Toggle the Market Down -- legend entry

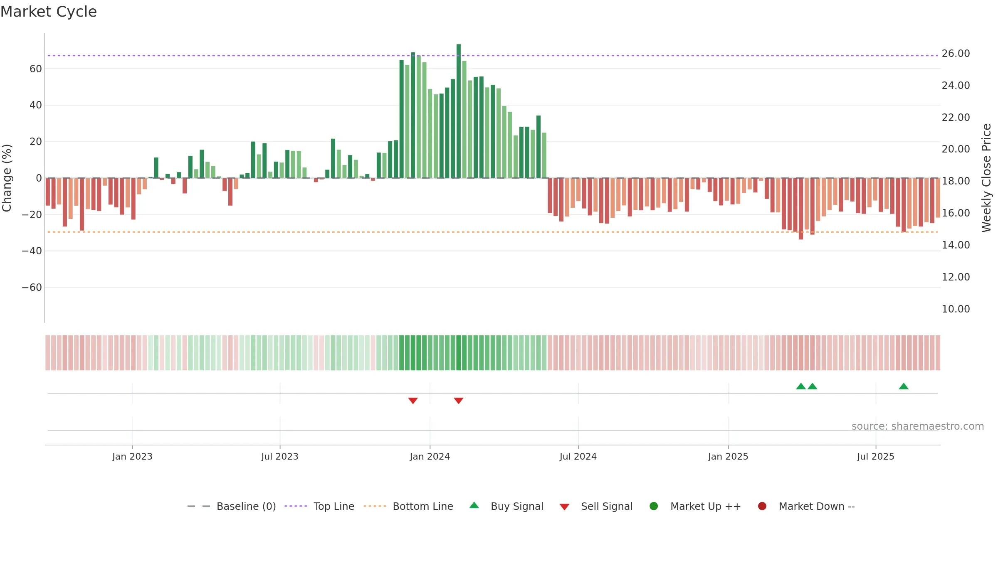(806, 506)
